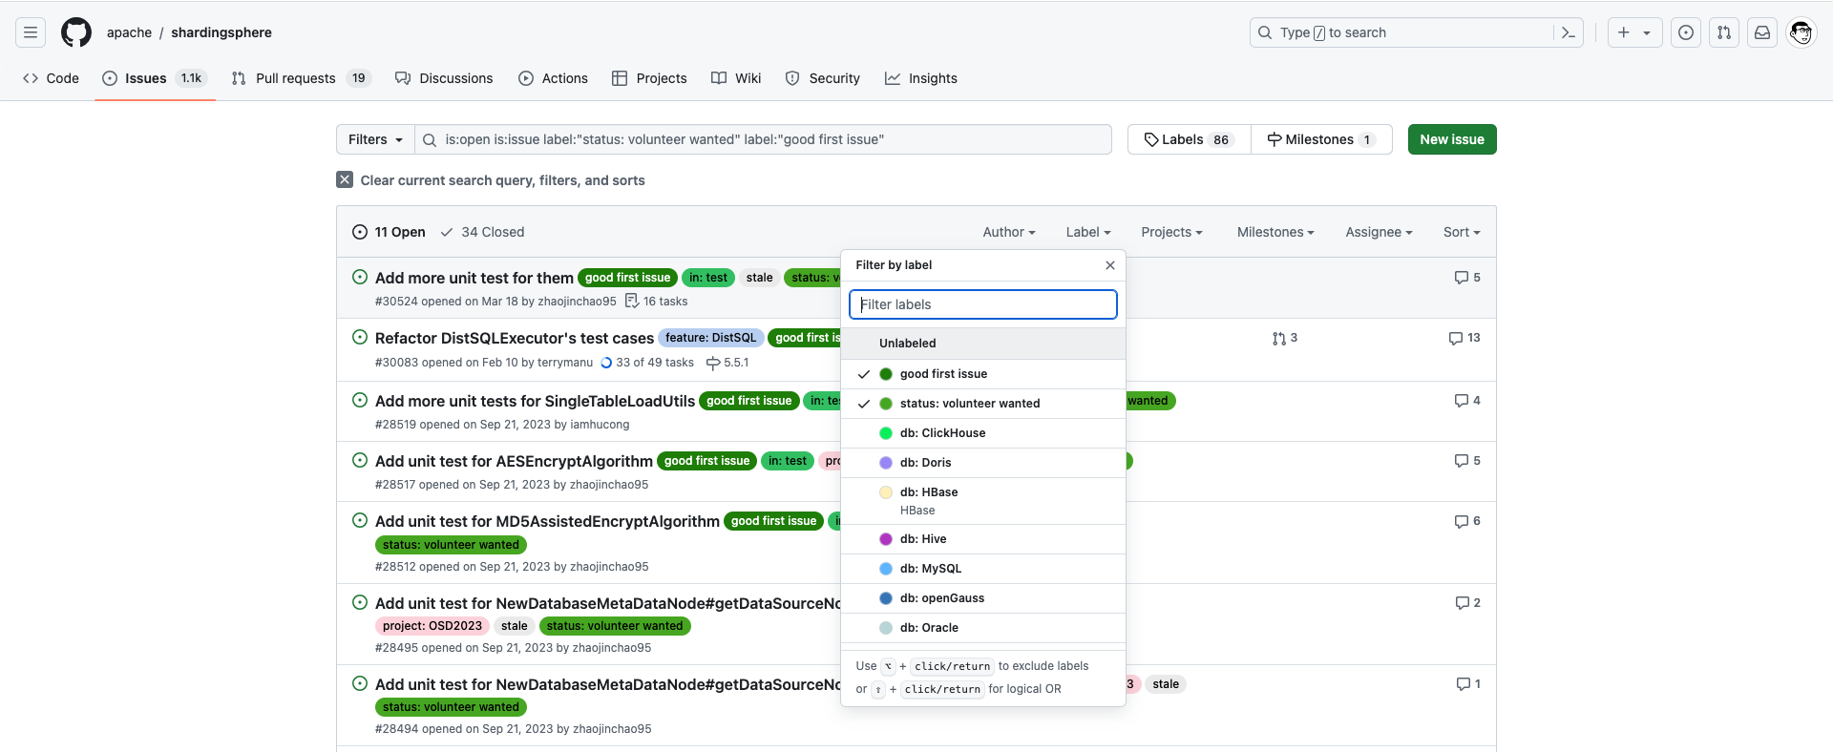The image size is (1833, 752).
Task: Open comments on issue #30524
Action: tap(1467, 278)
